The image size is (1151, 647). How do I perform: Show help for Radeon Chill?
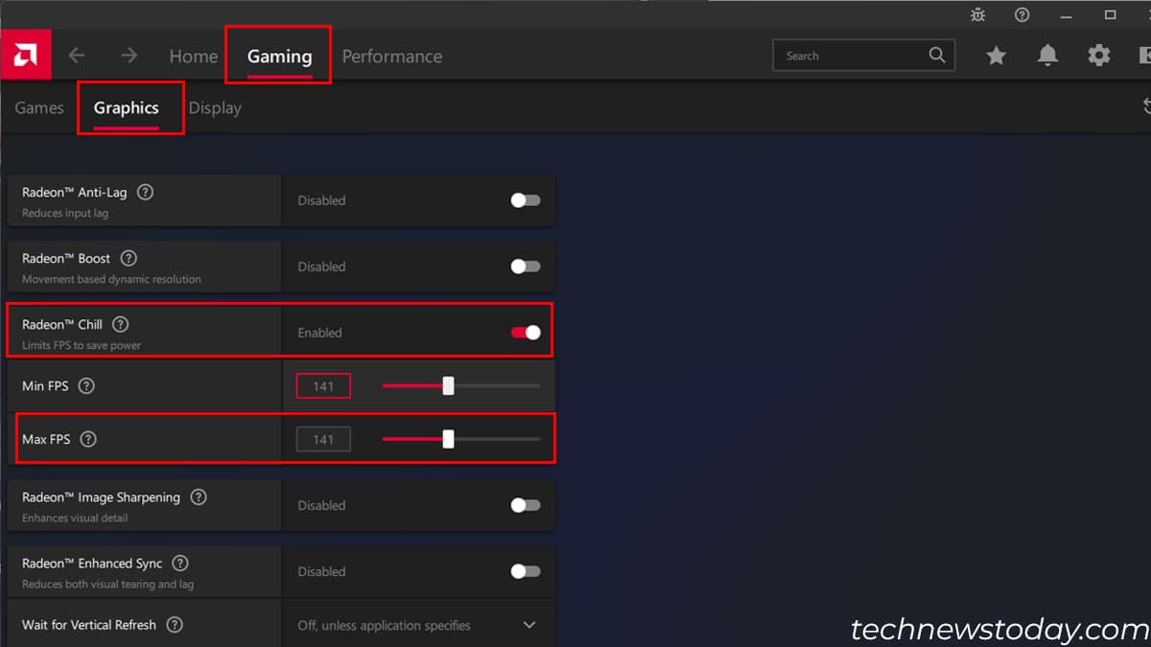click(120, 324)
